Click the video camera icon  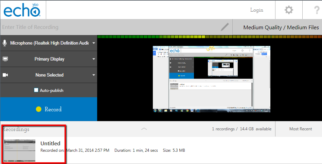(5, 75)
